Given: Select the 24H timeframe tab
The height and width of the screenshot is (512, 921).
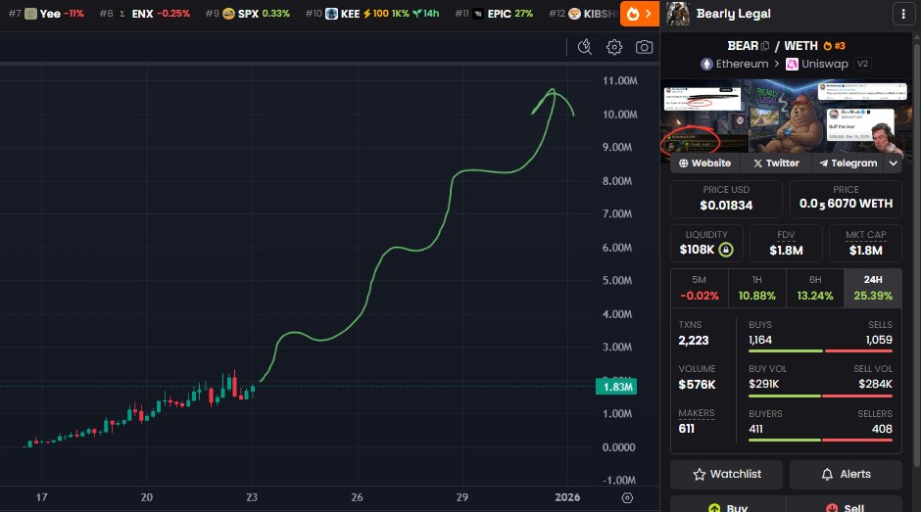Looking at the screenshot, I should point(873,288).
